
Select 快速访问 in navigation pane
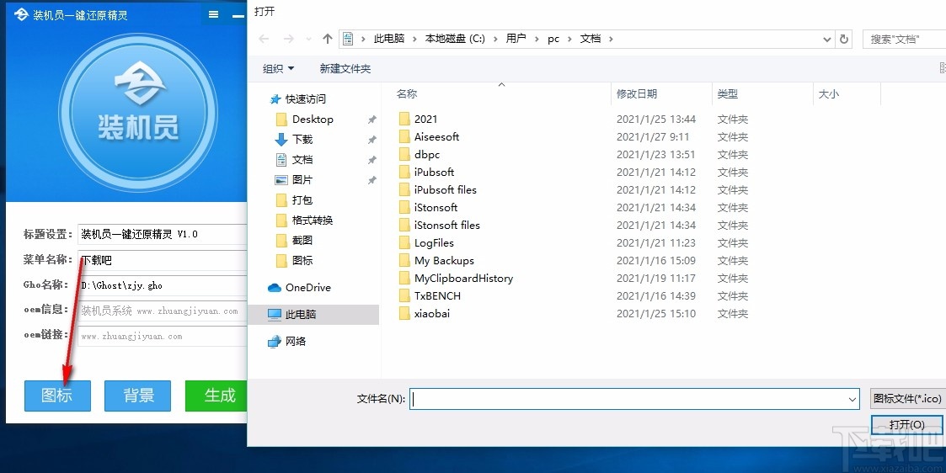coord(305,98)
